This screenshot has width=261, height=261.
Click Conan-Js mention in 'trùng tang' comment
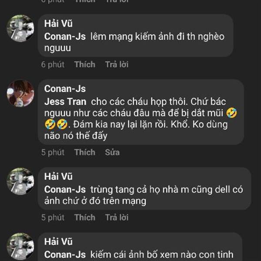click(65, 190)
